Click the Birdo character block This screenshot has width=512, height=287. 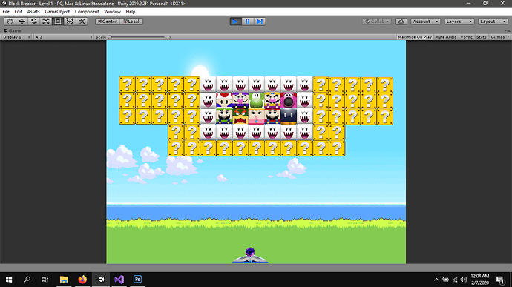[289, 101]
